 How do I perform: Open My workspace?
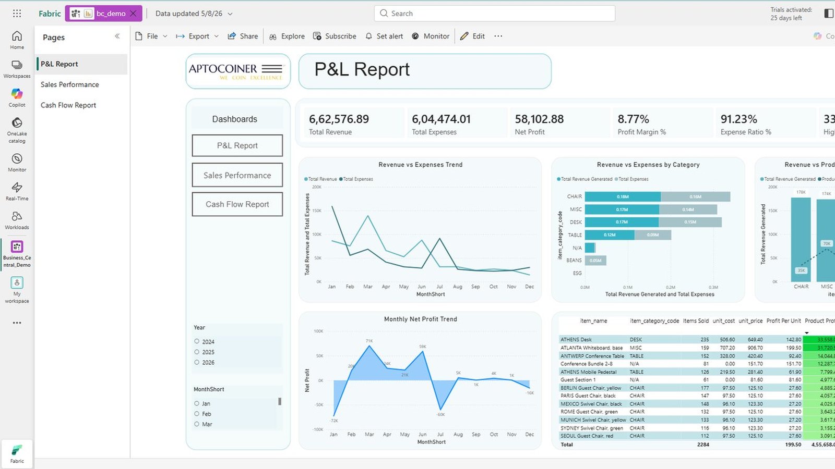(17, 290)
